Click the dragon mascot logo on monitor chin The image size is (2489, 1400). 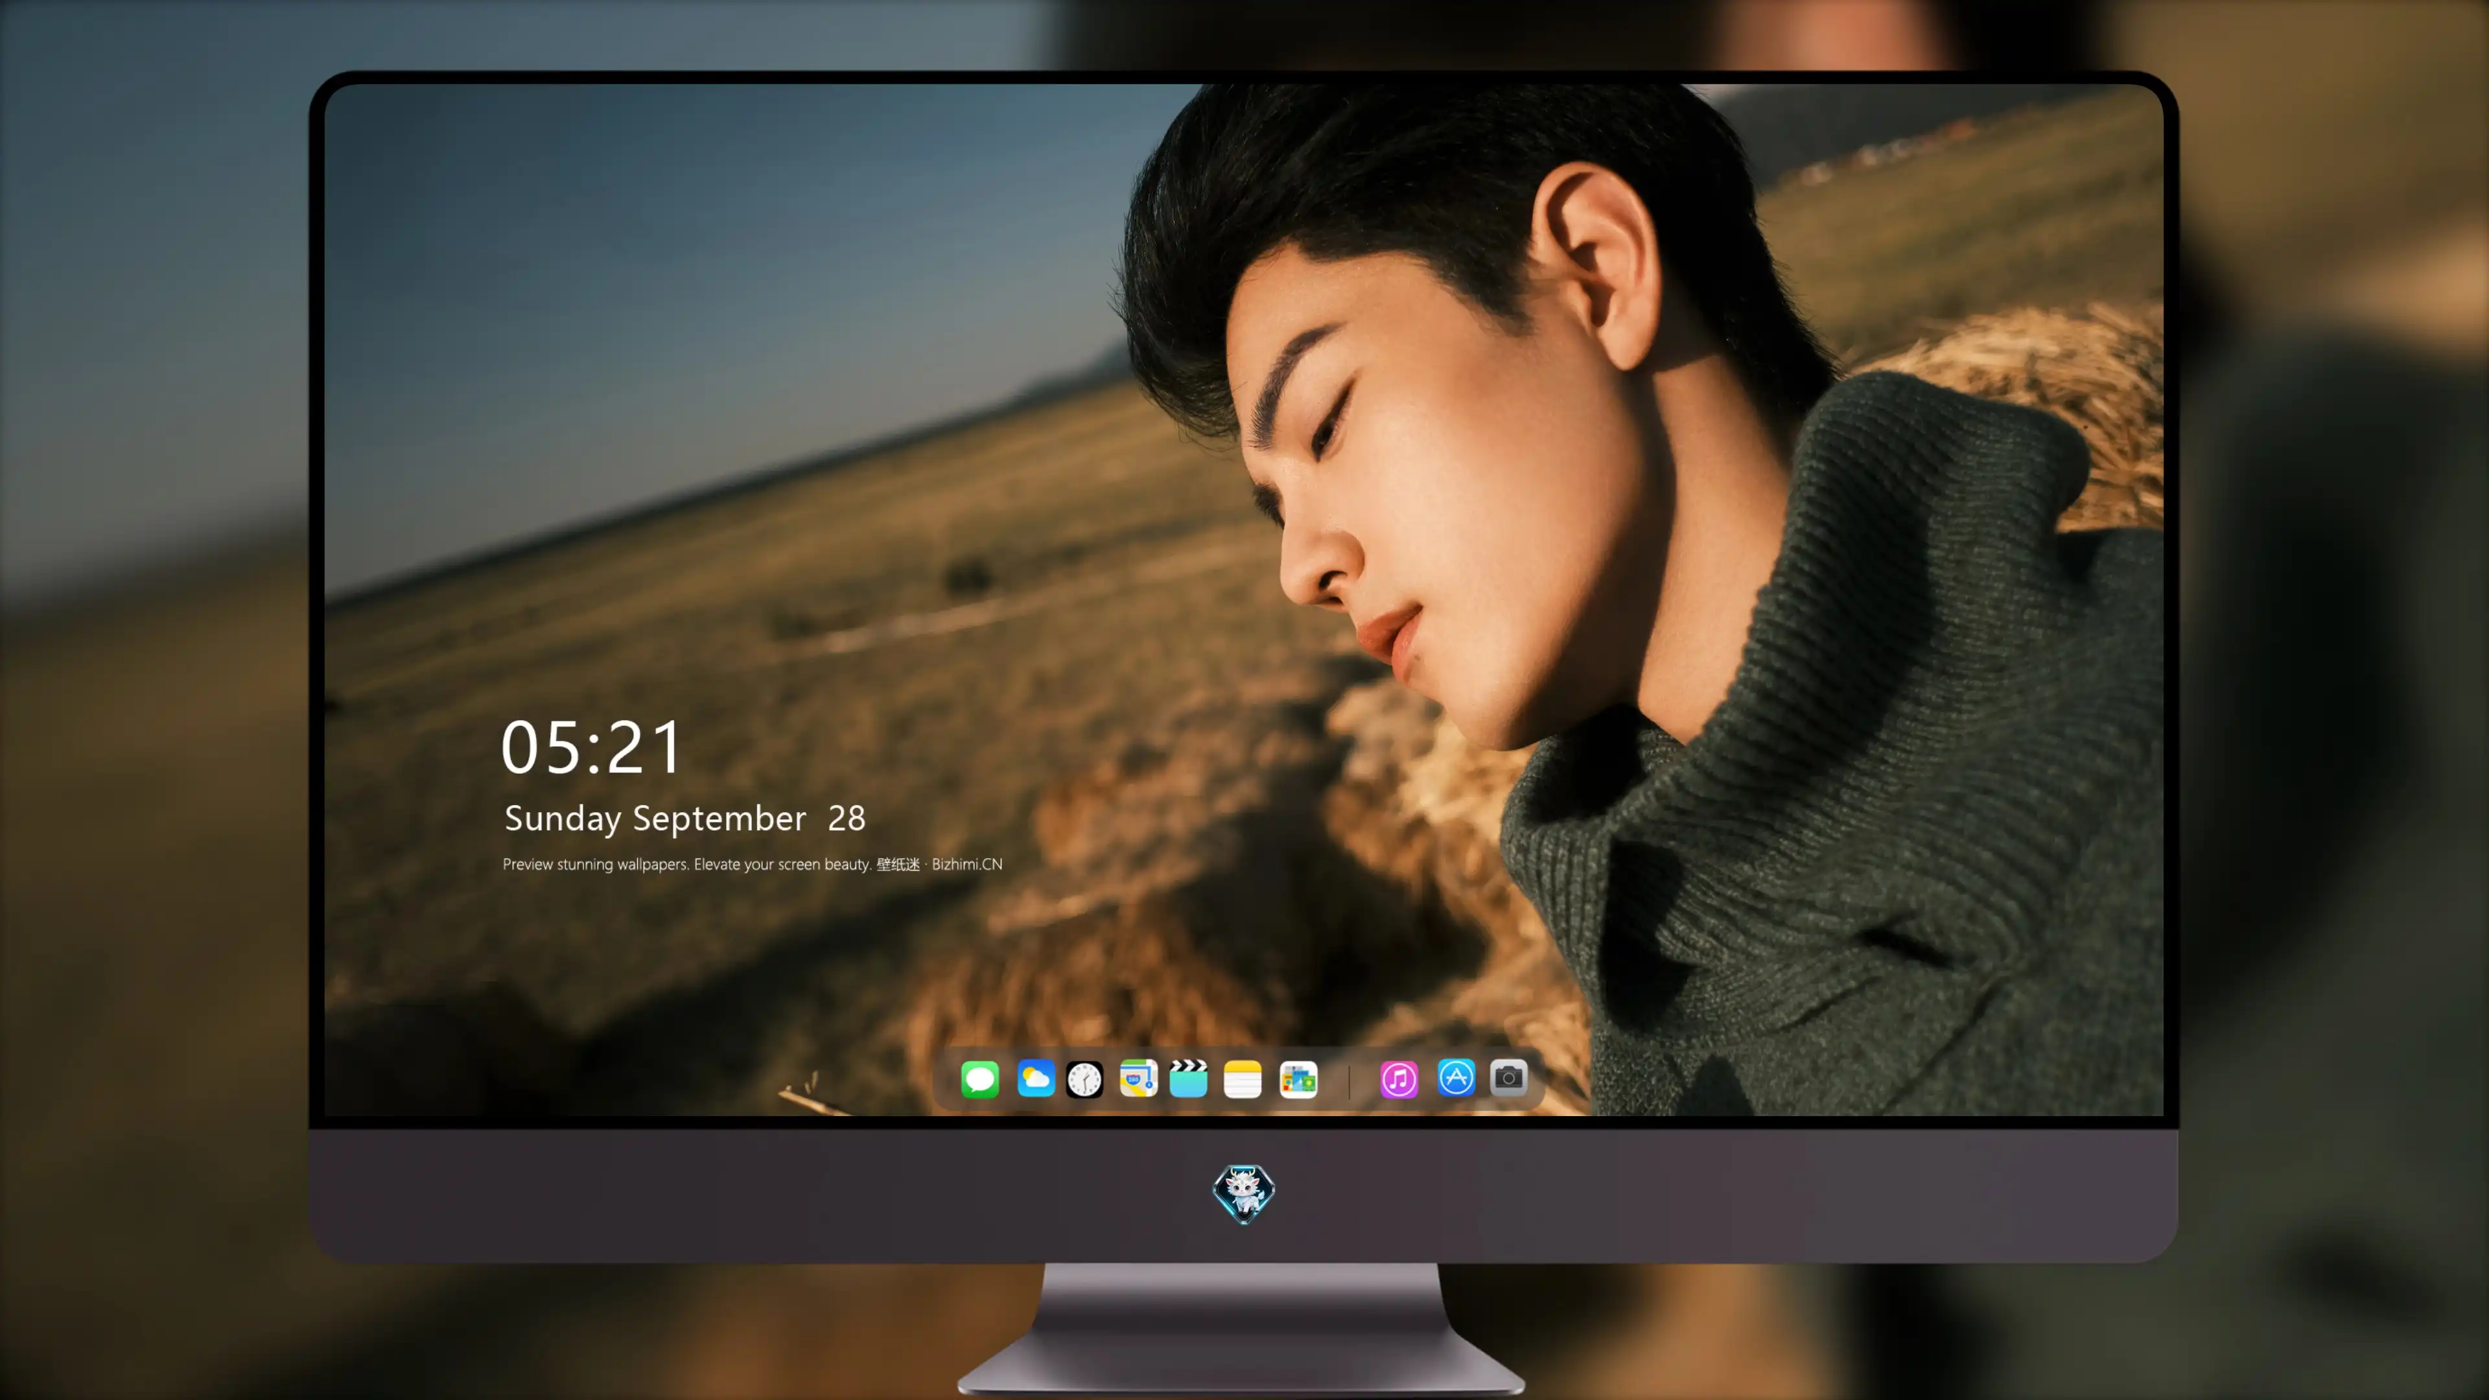pyautogui.click(x=1244, y=1194)
